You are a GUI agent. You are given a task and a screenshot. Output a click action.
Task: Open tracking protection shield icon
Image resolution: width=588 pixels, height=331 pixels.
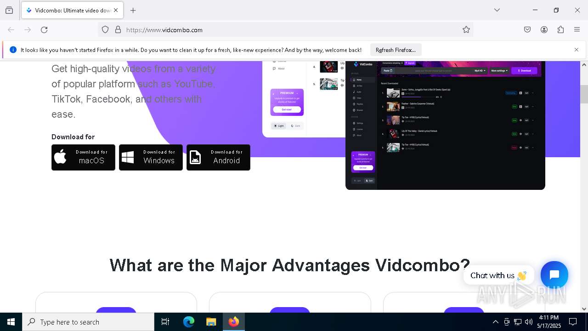click(x=105, y=30)
